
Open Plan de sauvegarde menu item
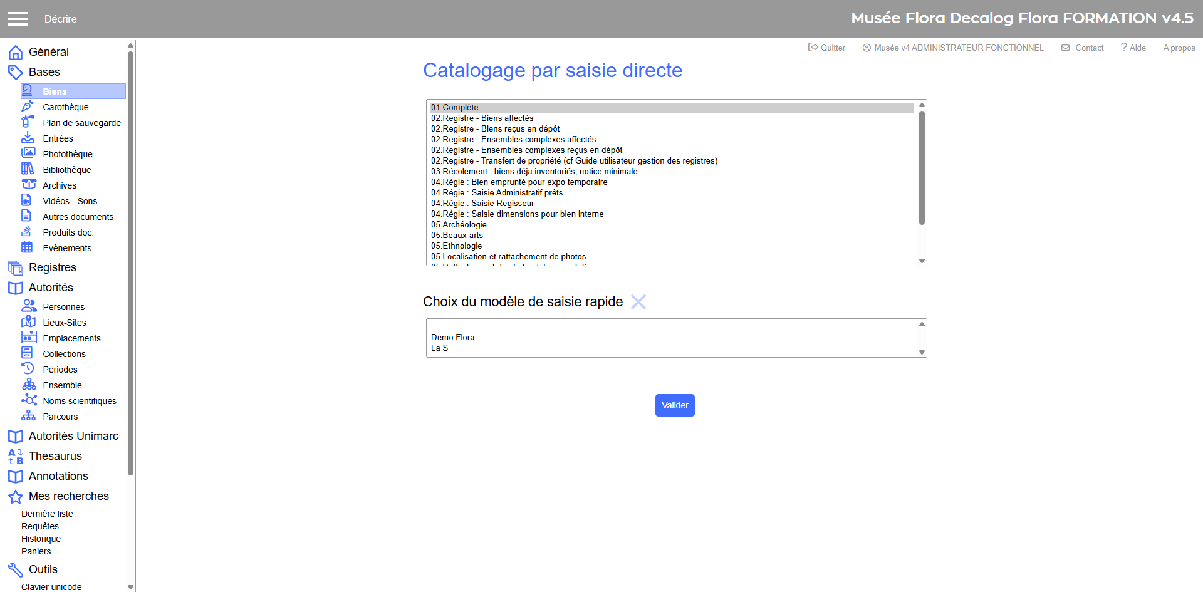point(81,123)
